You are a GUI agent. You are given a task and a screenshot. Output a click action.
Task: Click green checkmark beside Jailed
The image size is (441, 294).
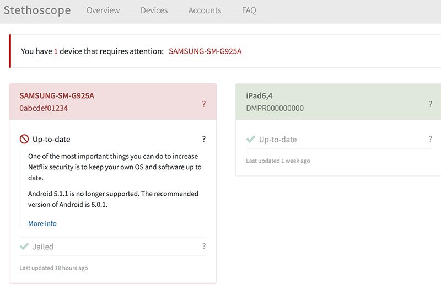[x=24, y=247]
